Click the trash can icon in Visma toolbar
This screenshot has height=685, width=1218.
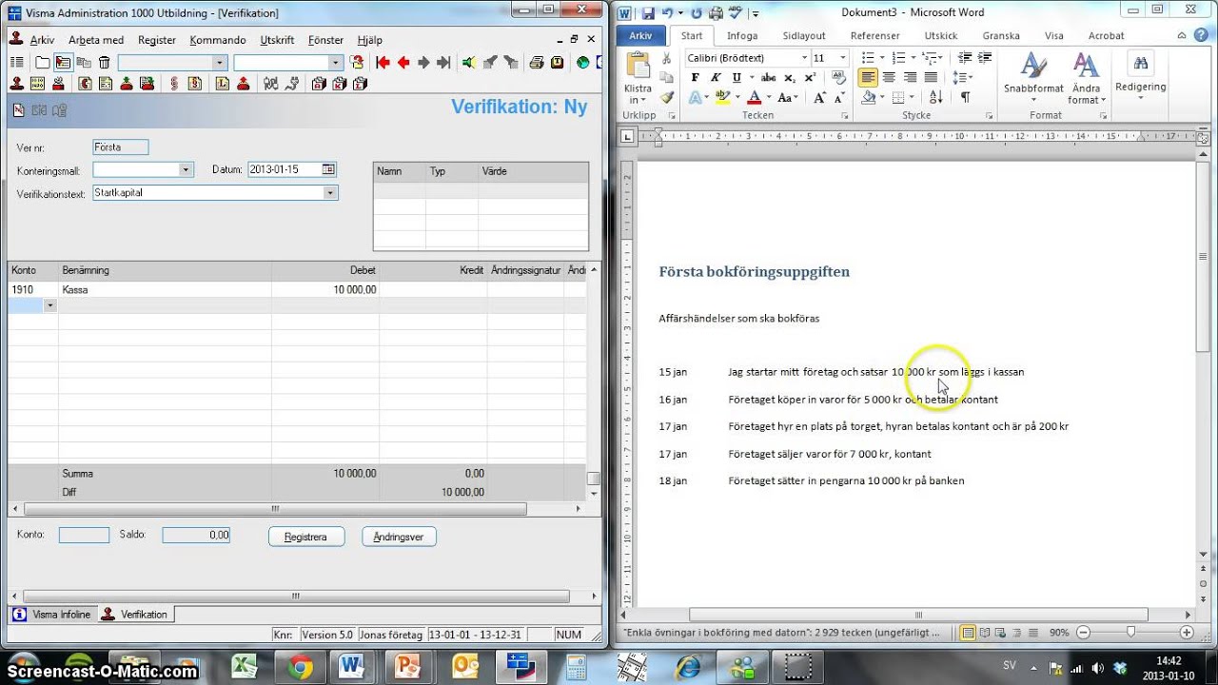[x=105, y=63]
